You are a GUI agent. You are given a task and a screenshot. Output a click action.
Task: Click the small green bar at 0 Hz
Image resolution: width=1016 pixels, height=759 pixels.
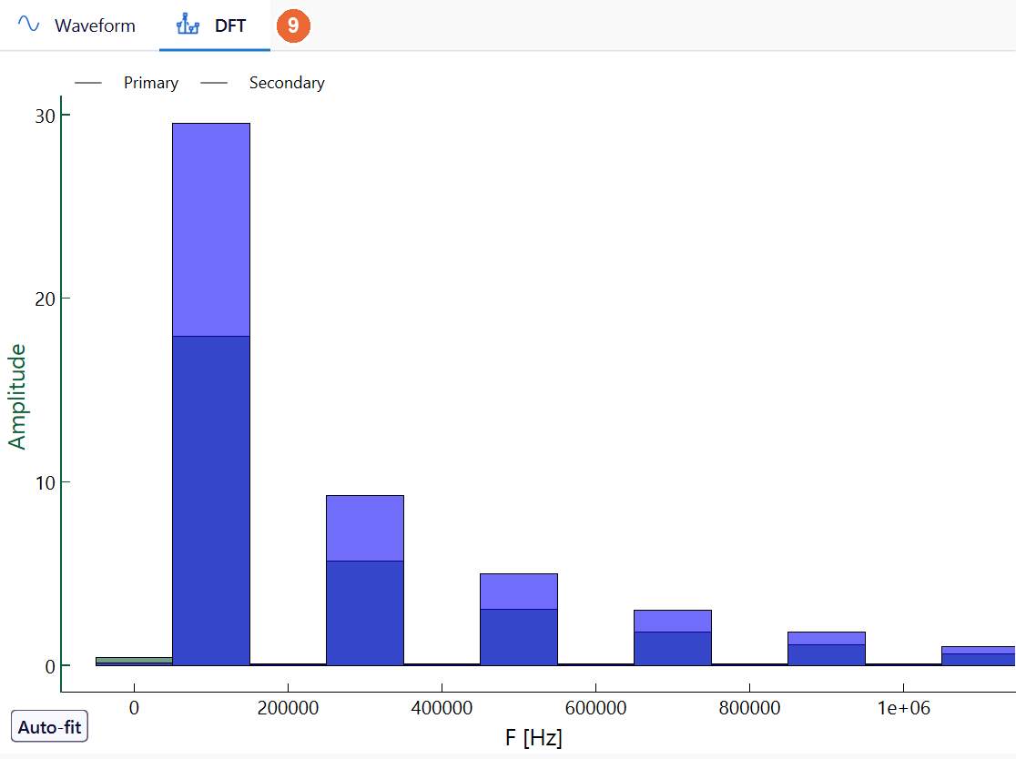point(134,661)
